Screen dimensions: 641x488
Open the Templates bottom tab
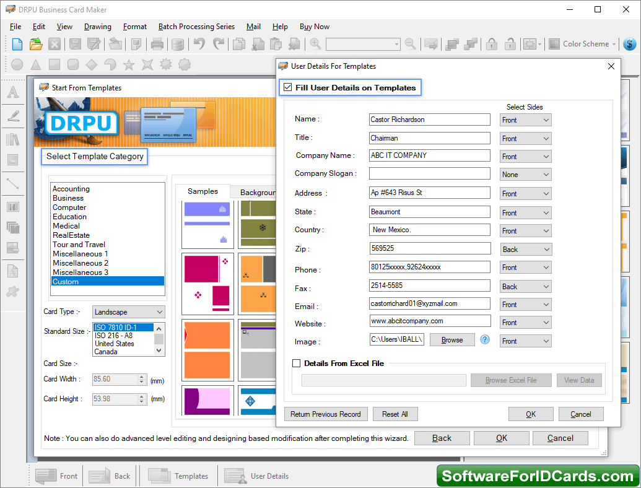pyautogui.click(x=178, y=476)
